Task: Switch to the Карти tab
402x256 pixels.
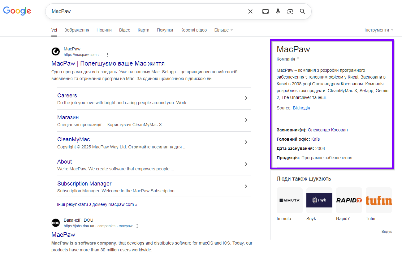Action: pyautogui.click(x=144, y=30)
